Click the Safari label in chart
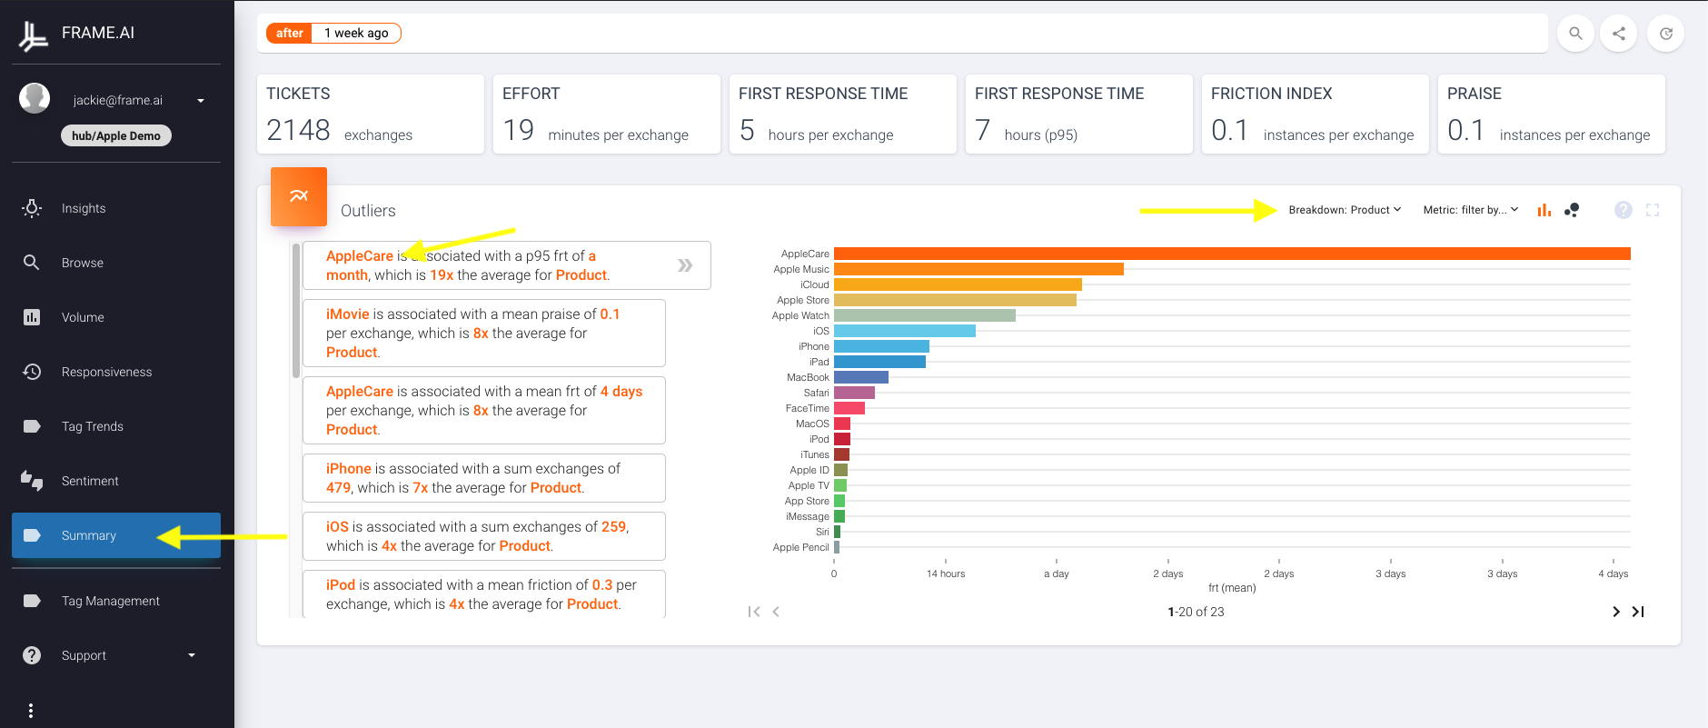 click(816, 393)
